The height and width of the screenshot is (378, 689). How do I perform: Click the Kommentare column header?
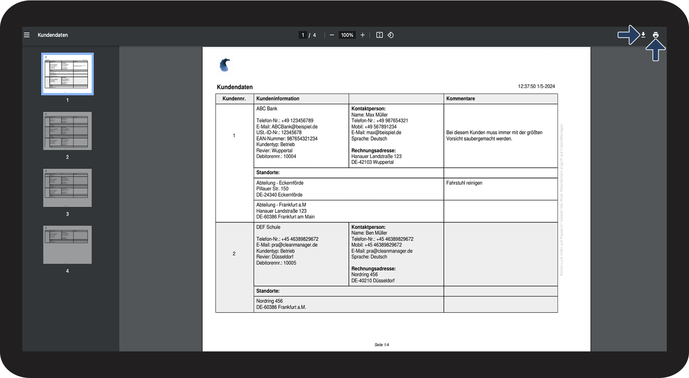461,98
